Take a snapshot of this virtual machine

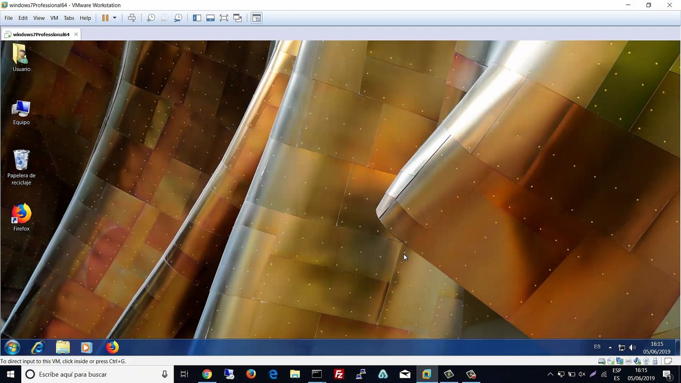click(151, 18)
